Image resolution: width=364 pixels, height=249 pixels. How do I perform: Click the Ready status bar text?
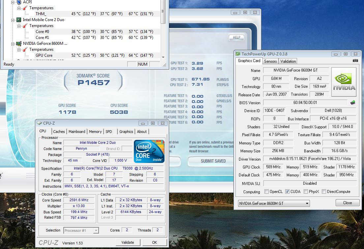pos(9,64)
